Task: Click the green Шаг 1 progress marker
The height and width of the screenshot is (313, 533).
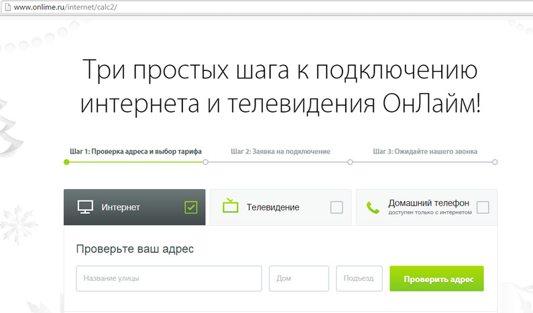Action: 66,162
